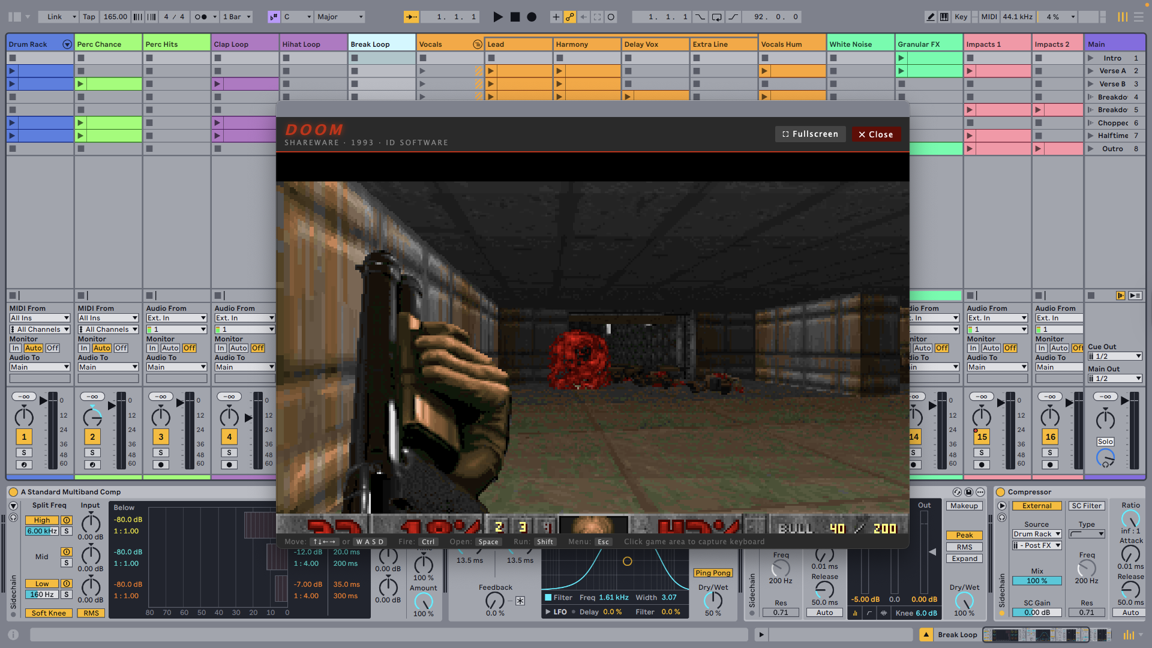The width and height of the screenshot is (1152, 648).
Task: Select the White Noise track header
Action: [860, 44]
